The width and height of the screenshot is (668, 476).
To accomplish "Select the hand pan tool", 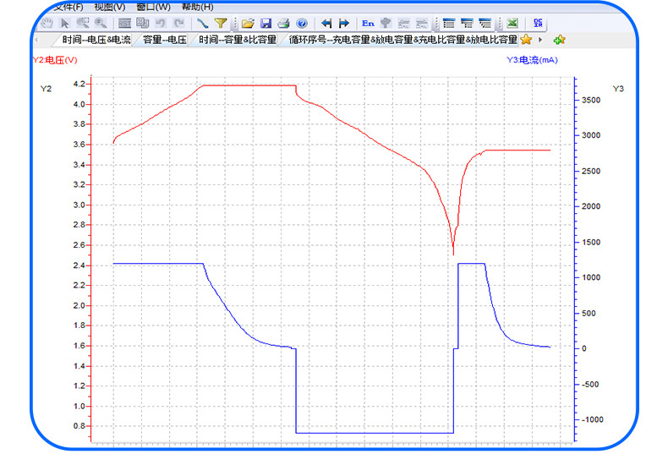I will [x=47, y=24].
